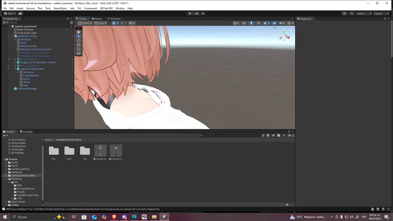Toggle scene lighting bulb
Image resolution: width=393 pixels, height=221 pixels.
(x=251, y=23)
